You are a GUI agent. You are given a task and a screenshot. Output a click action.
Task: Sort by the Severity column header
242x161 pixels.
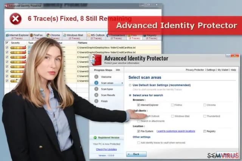click(x=15, y=43)
